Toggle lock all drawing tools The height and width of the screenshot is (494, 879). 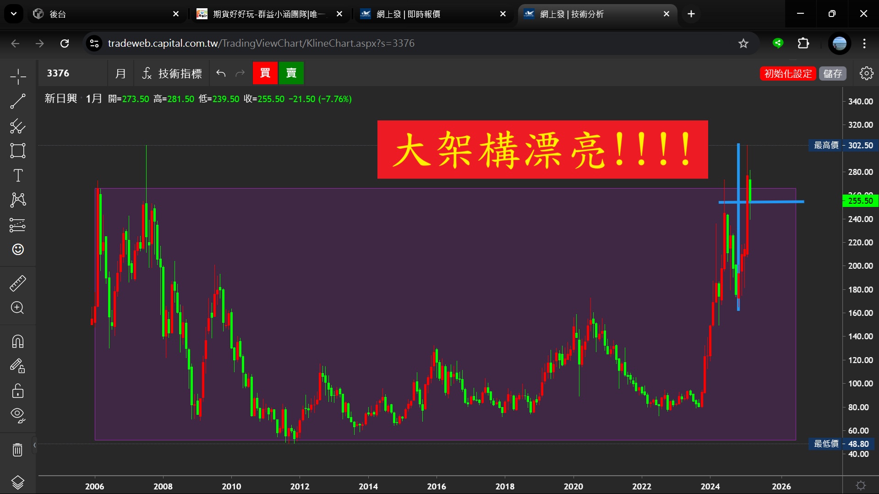click(18, 391)
